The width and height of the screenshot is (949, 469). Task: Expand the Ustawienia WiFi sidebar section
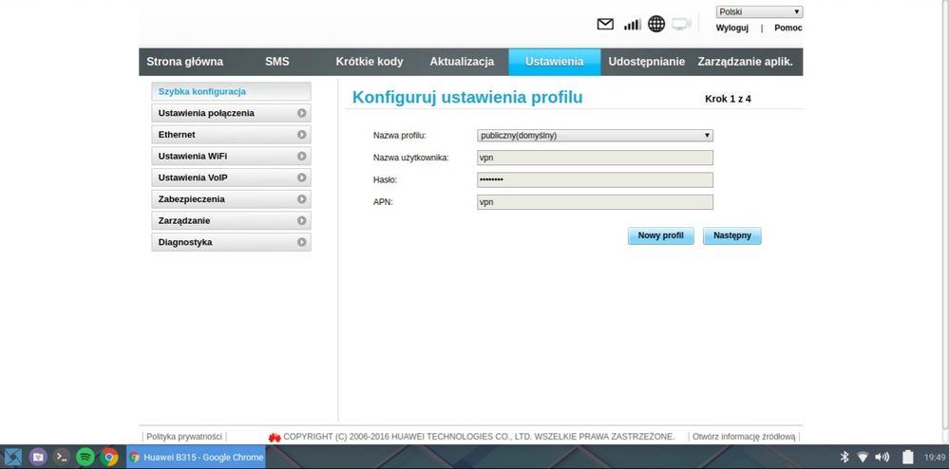click(231, 156)
